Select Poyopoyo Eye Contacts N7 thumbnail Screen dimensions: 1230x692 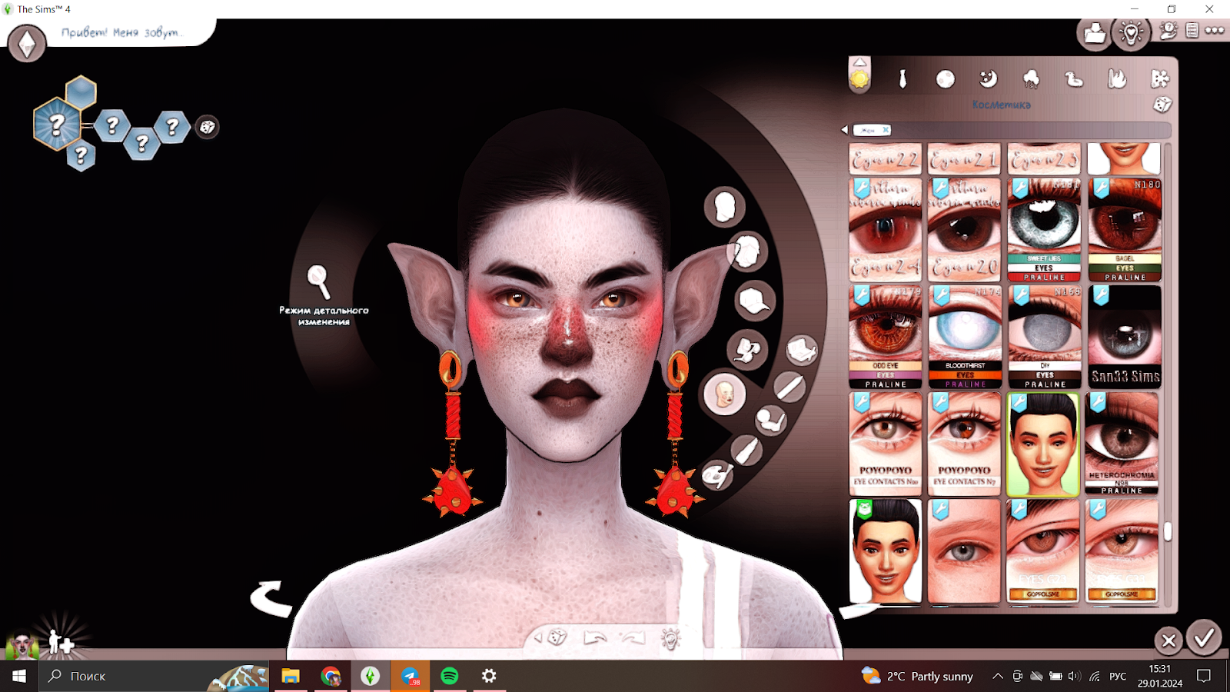[965, 444]
